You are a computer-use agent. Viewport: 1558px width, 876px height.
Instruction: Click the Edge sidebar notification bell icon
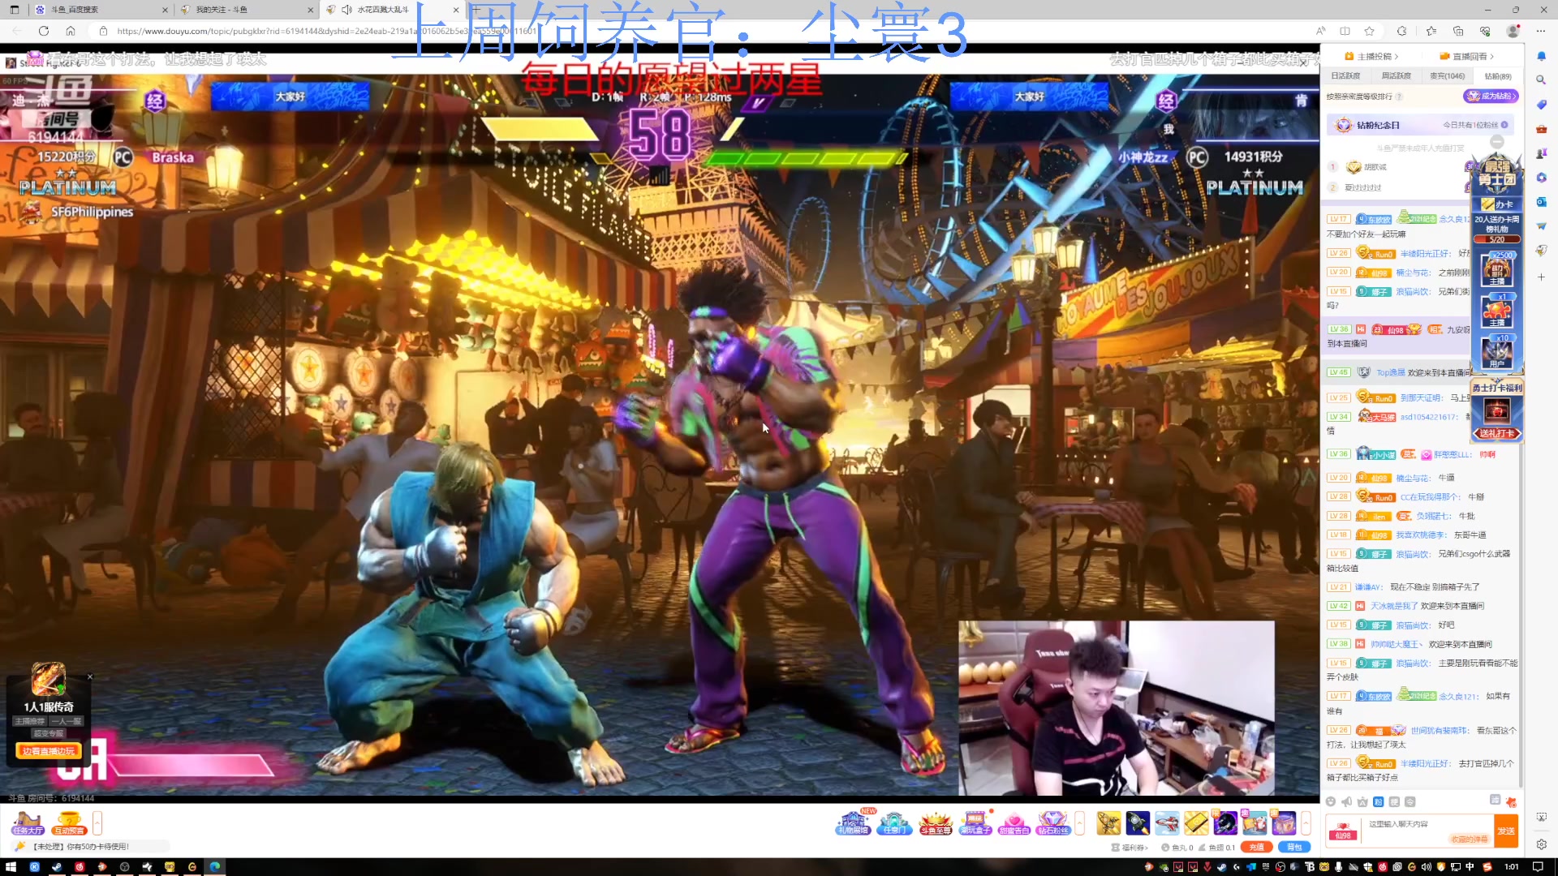(x=1541, y=56)
